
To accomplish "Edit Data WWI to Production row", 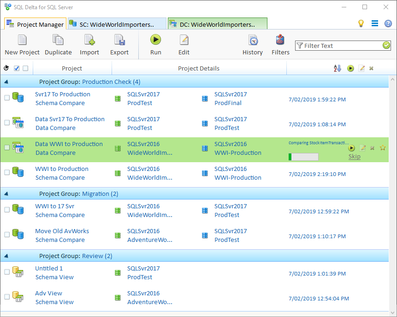I will (x=362, y=148).
